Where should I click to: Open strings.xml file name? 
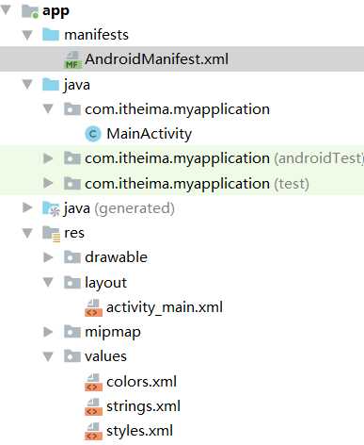143,406
